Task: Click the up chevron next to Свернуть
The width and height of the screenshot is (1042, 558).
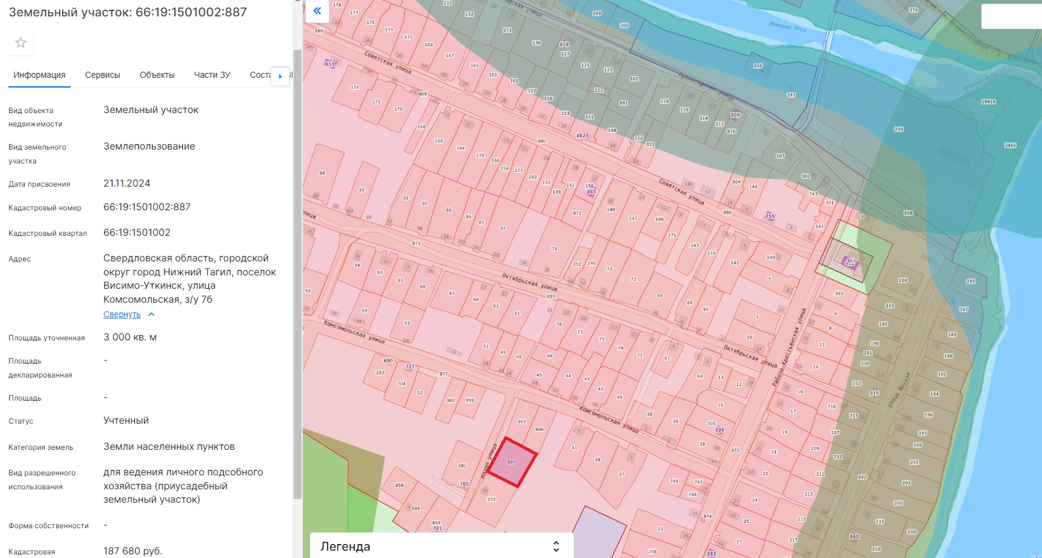Action: [151, 314]
